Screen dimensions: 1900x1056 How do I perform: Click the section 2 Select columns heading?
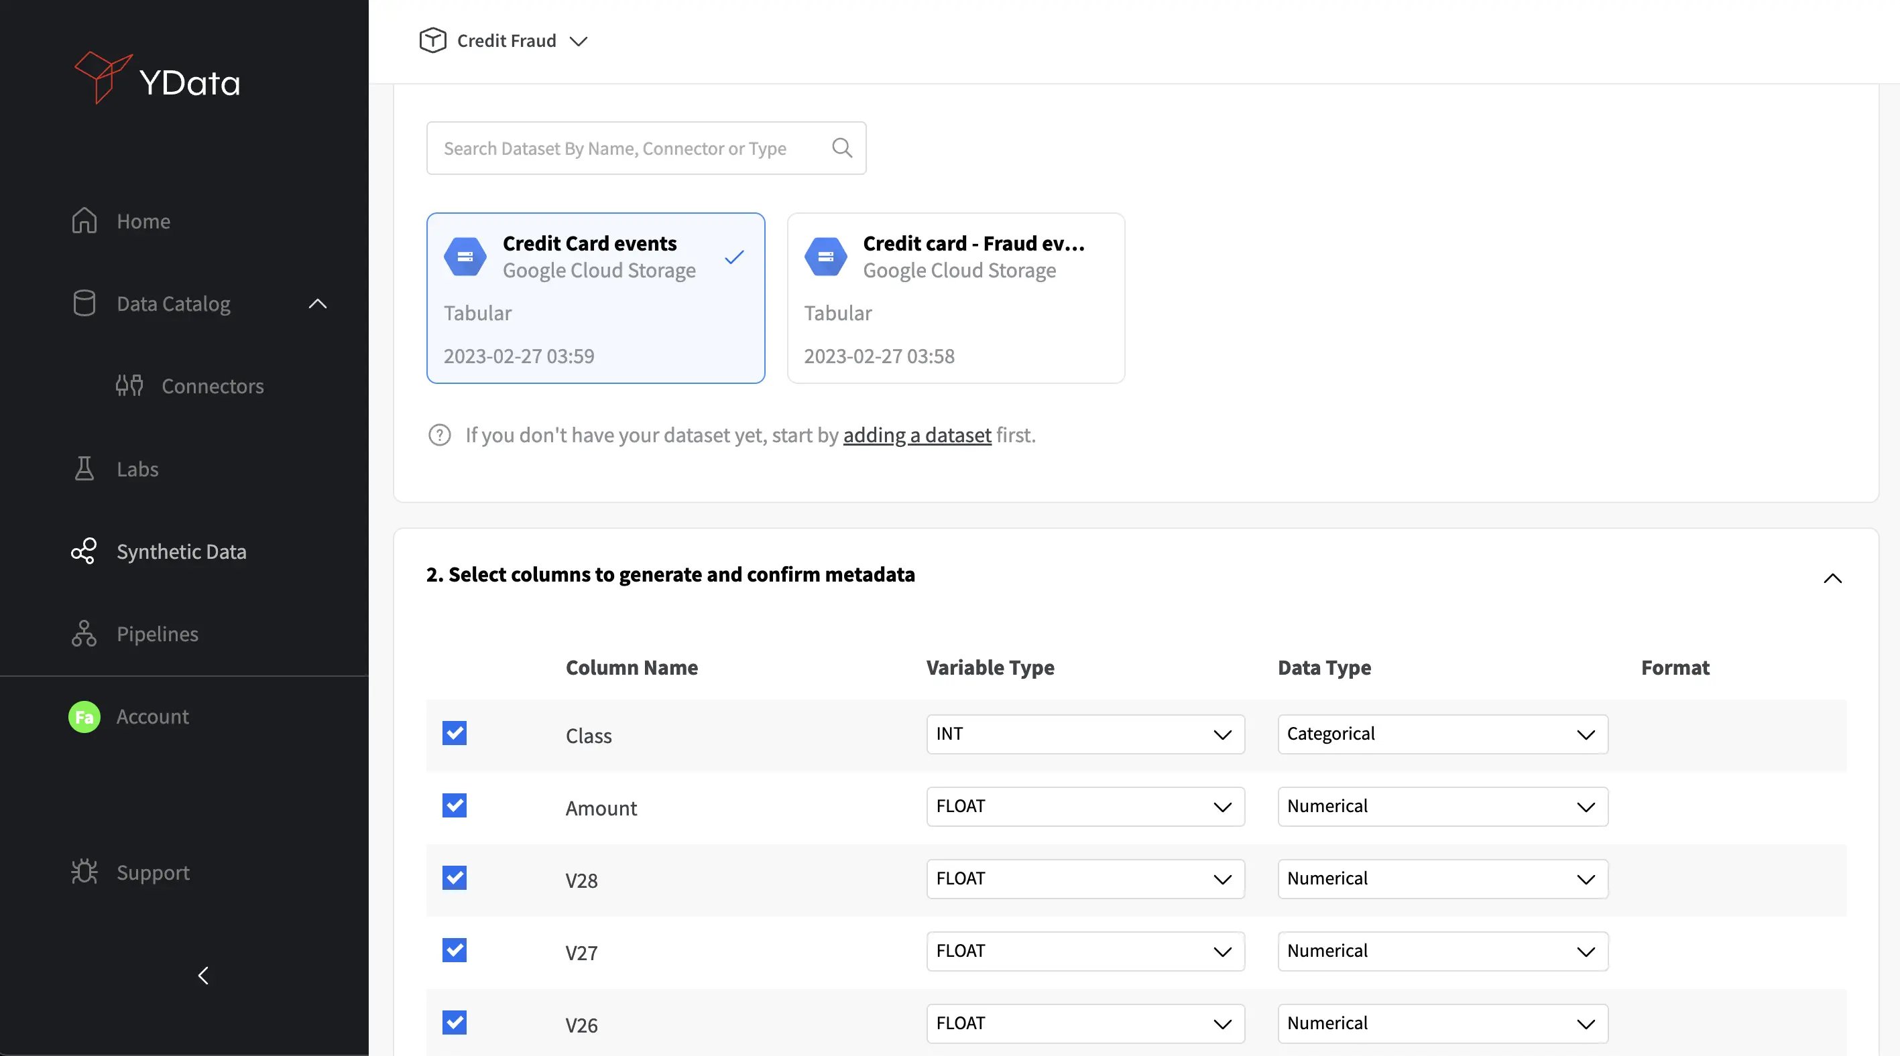tap(670, 574)
